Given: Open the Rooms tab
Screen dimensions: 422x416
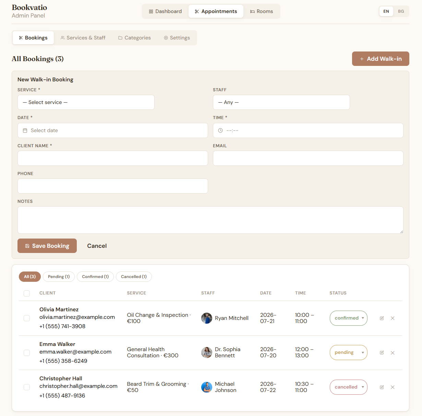Looking at the screenshot, I should pos(262,11).
